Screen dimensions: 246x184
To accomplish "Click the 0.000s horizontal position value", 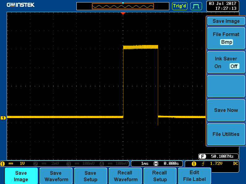I will click(171, 164).
